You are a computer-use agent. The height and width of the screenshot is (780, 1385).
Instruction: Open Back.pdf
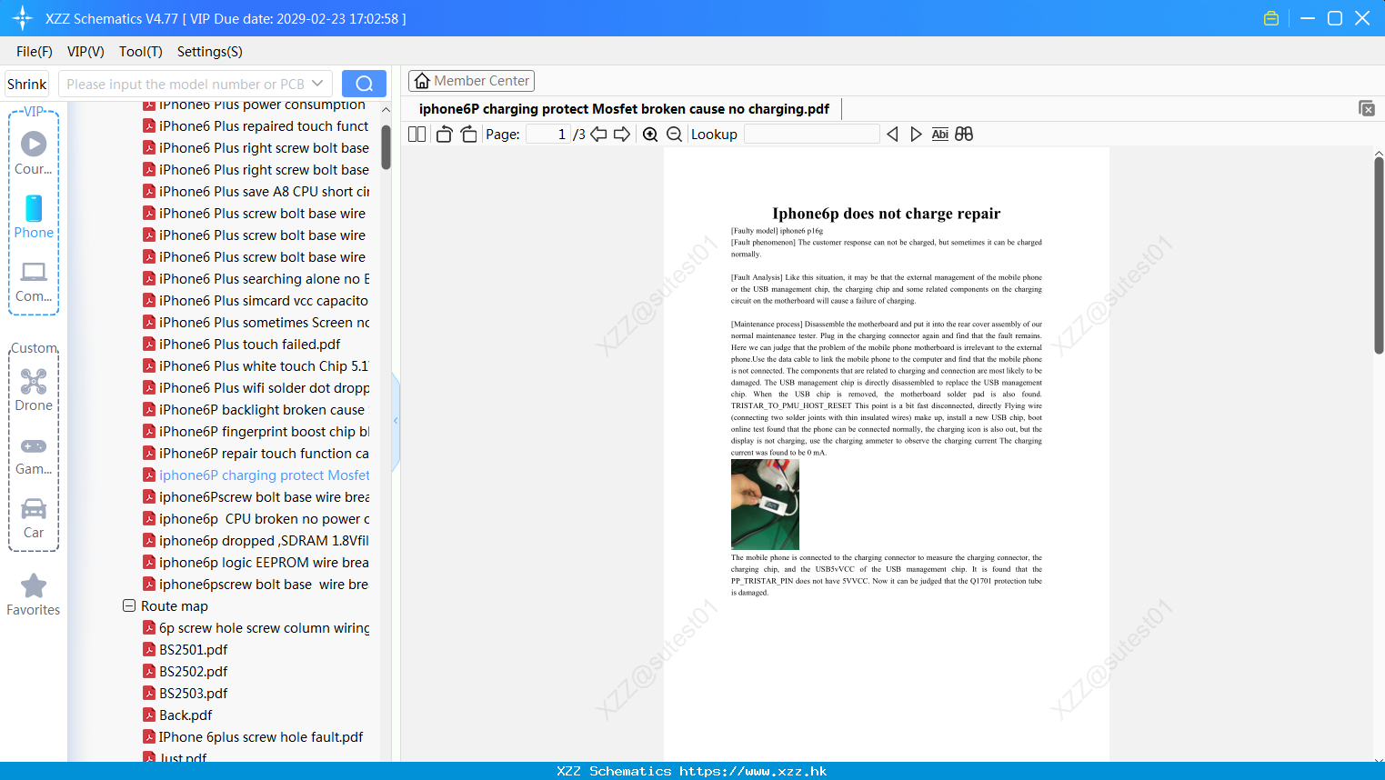click(177, 715)
